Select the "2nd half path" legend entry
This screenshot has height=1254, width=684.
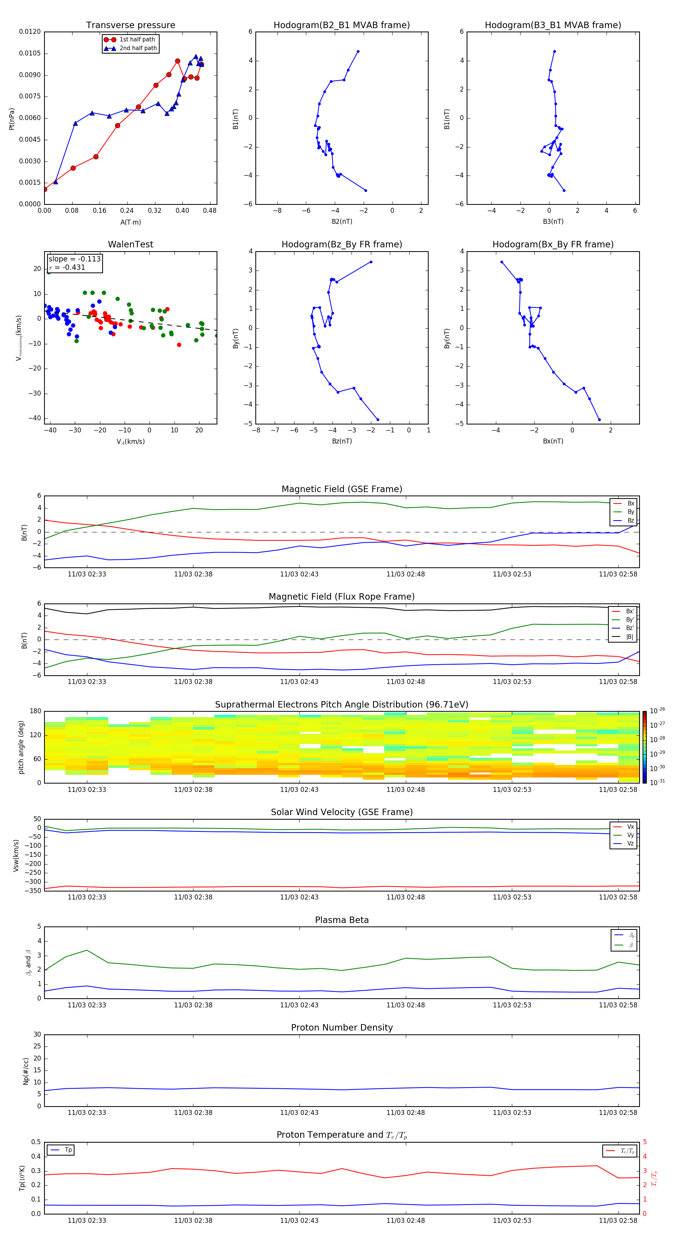click(130, 48)
